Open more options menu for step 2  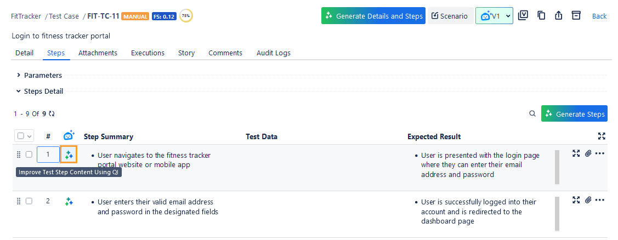tap(600, 201)
